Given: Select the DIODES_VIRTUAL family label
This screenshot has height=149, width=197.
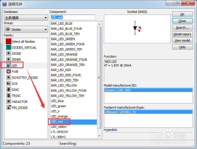Looking at the screenshot, I should point(24,48).
